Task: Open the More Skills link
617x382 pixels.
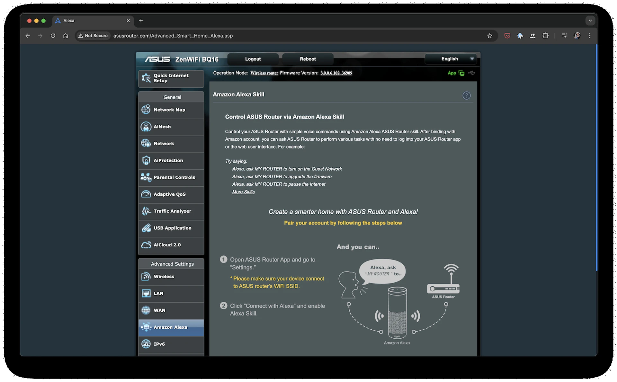Action: 243,192
